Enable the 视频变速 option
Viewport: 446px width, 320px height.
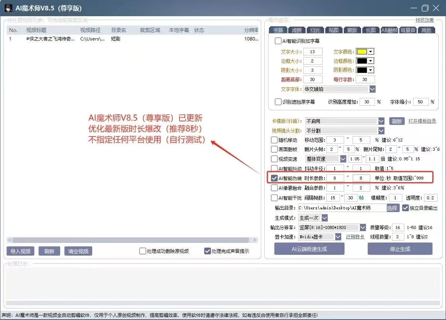click(x=274, y=158)
